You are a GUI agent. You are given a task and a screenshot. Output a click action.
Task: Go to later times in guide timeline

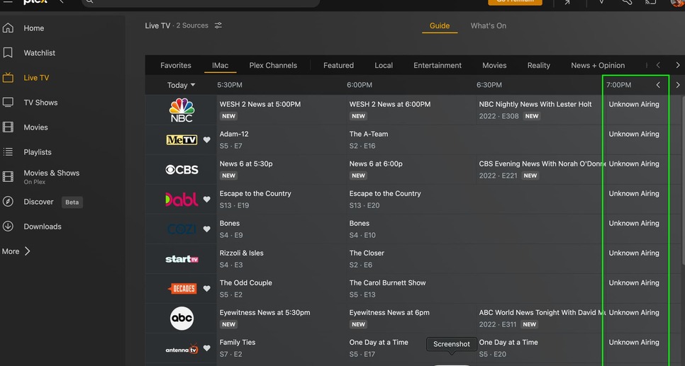678,85
